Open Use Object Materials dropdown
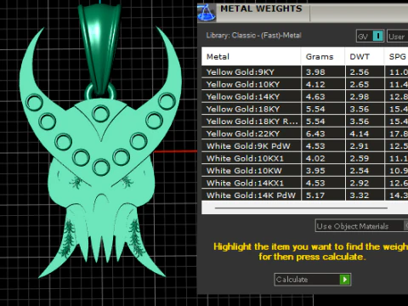The height and width of the screenshot is (306, 408). coord(361,226)
